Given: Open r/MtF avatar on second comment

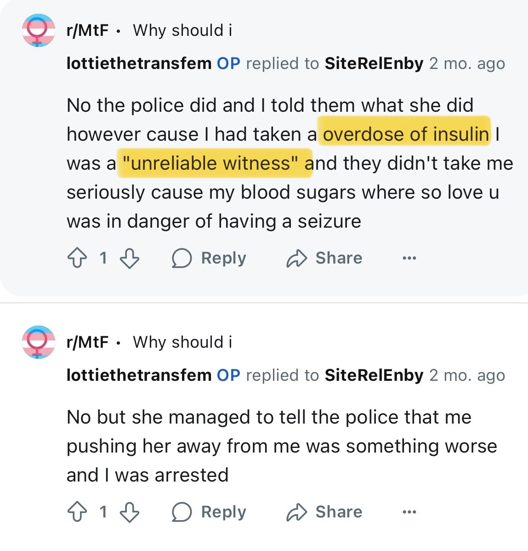Looking at the screenshot, I should [39, 342].
